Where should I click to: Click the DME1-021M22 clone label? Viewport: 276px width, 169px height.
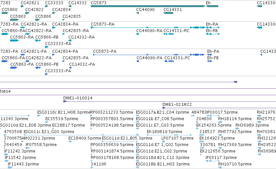coord(177,105)
